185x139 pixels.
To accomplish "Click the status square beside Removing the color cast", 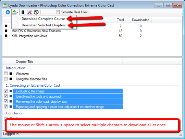I will (x=11, y=101).
